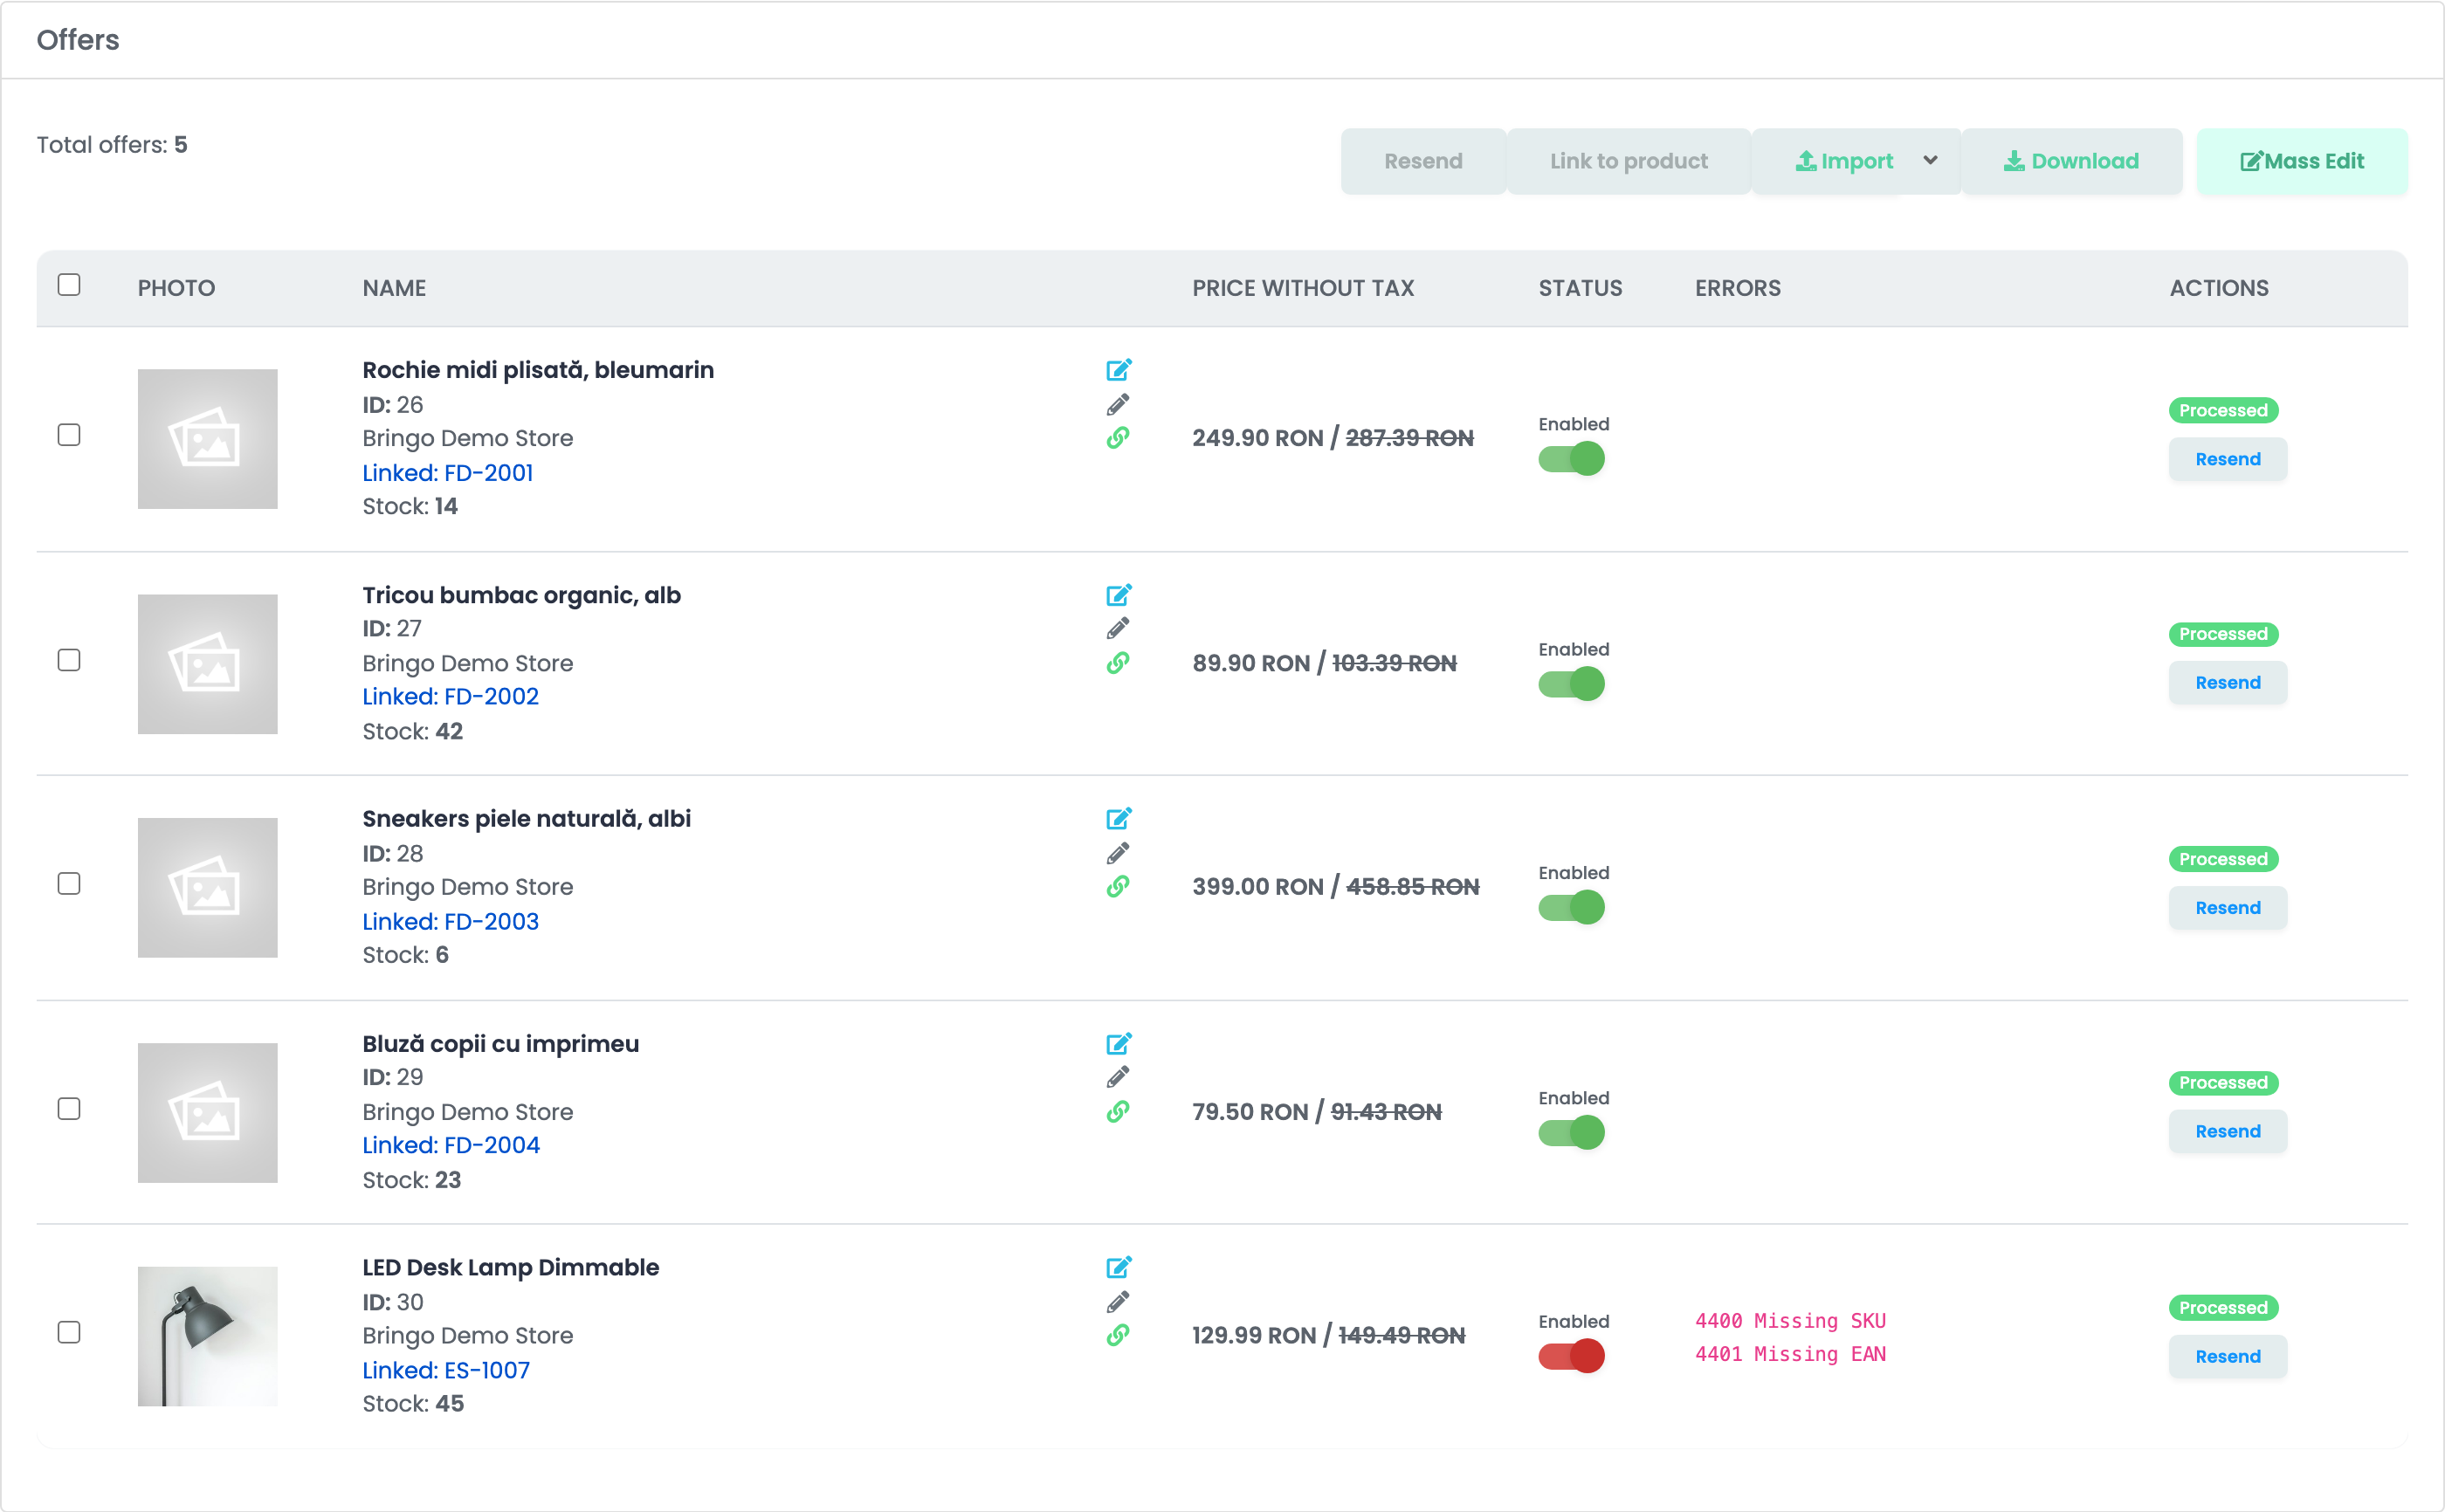Select the checkbox for offer ID 27
The height and width of the screenshot is (1512, 2445).
click(x=69, y=660)
